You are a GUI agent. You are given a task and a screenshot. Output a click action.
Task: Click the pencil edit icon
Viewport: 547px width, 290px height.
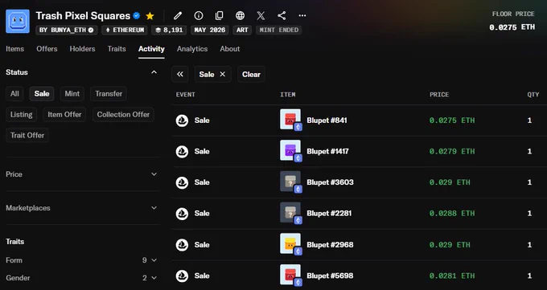(x=178, y=16)
